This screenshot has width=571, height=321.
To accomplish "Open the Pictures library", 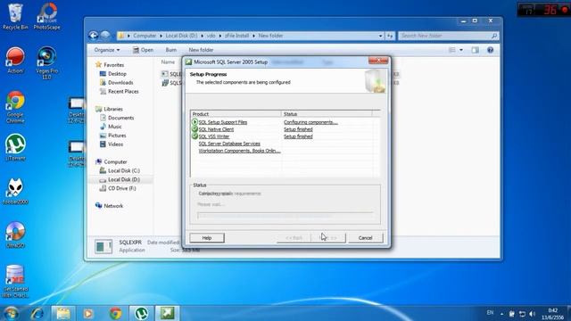I will tap(117, 136).
